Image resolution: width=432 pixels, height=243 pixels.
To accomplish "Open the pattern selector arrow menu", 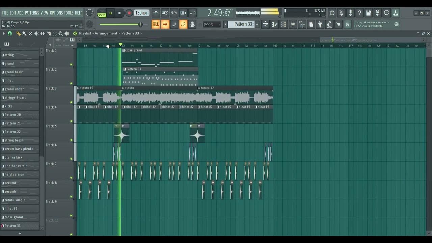I will coord(225,24).
